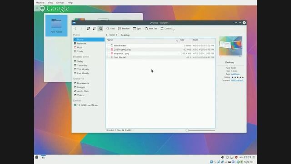
Task: Expand hidden system tray icons arrow
Action: tap(241, 157)
